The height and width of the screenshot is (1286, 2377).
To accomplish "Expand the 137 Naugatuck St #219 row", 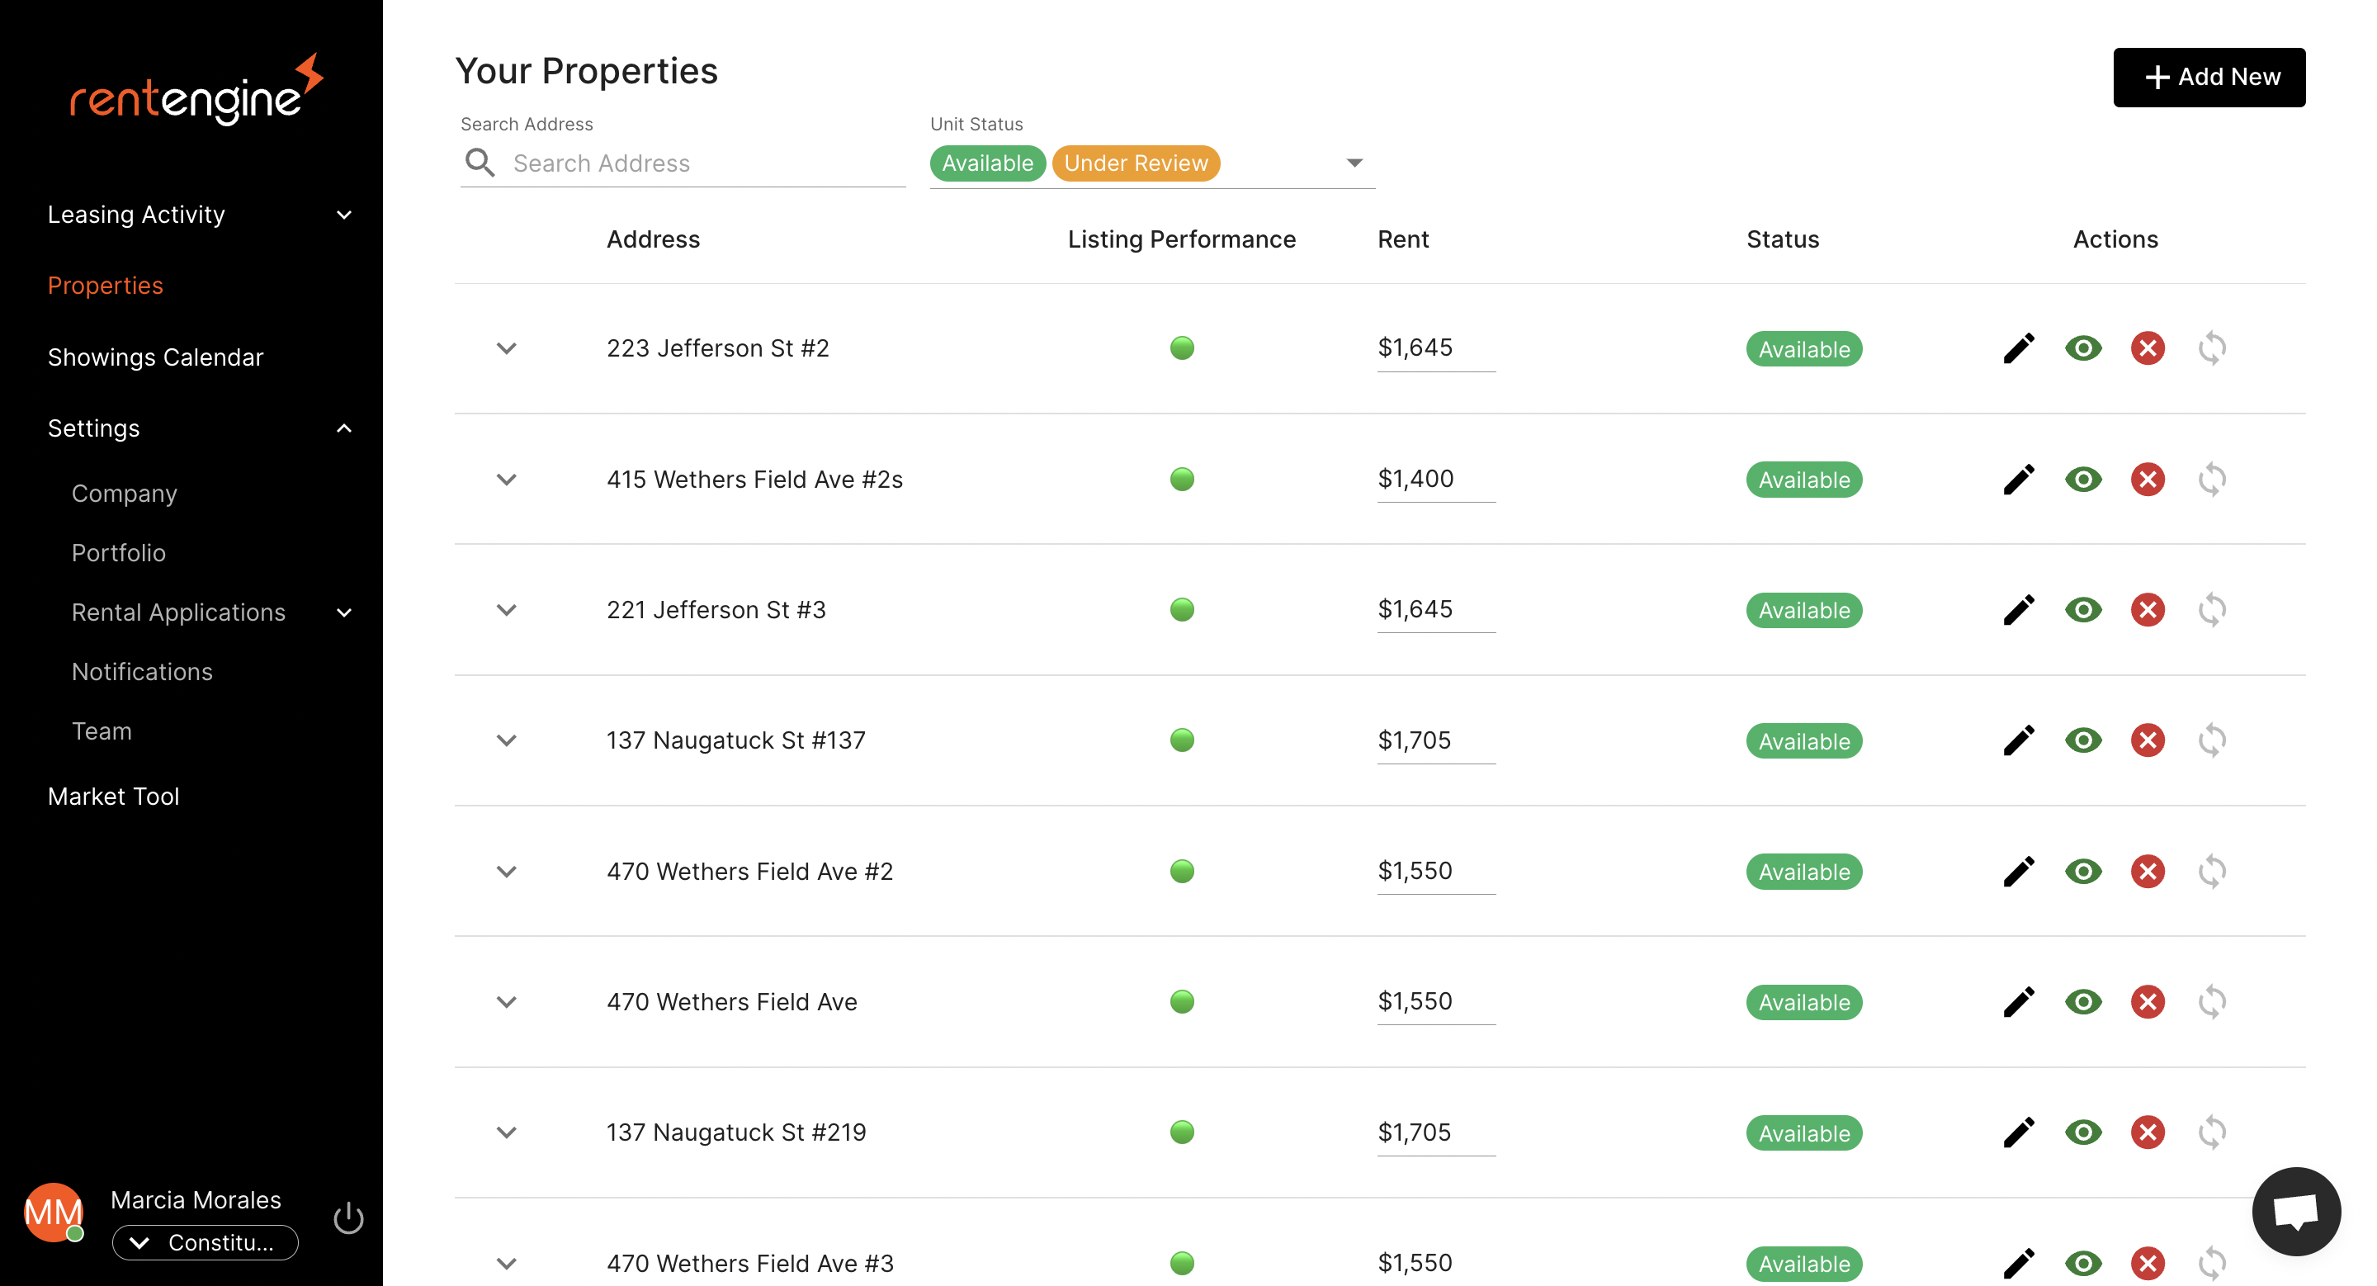I will (x=506, y=1132).
